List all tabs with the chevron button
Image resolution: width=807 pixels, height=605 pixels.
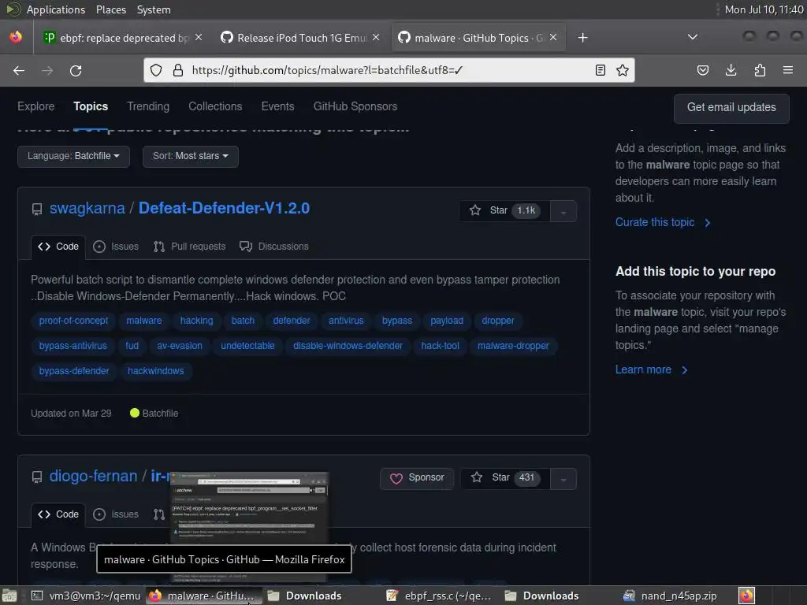(x=693, y=37)
